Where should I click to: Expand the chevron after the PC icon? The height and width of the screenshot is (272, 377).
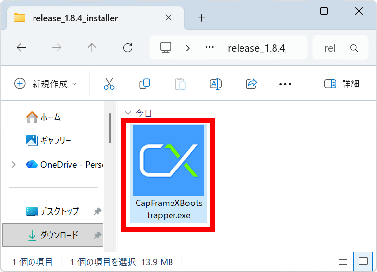point(188,48)
